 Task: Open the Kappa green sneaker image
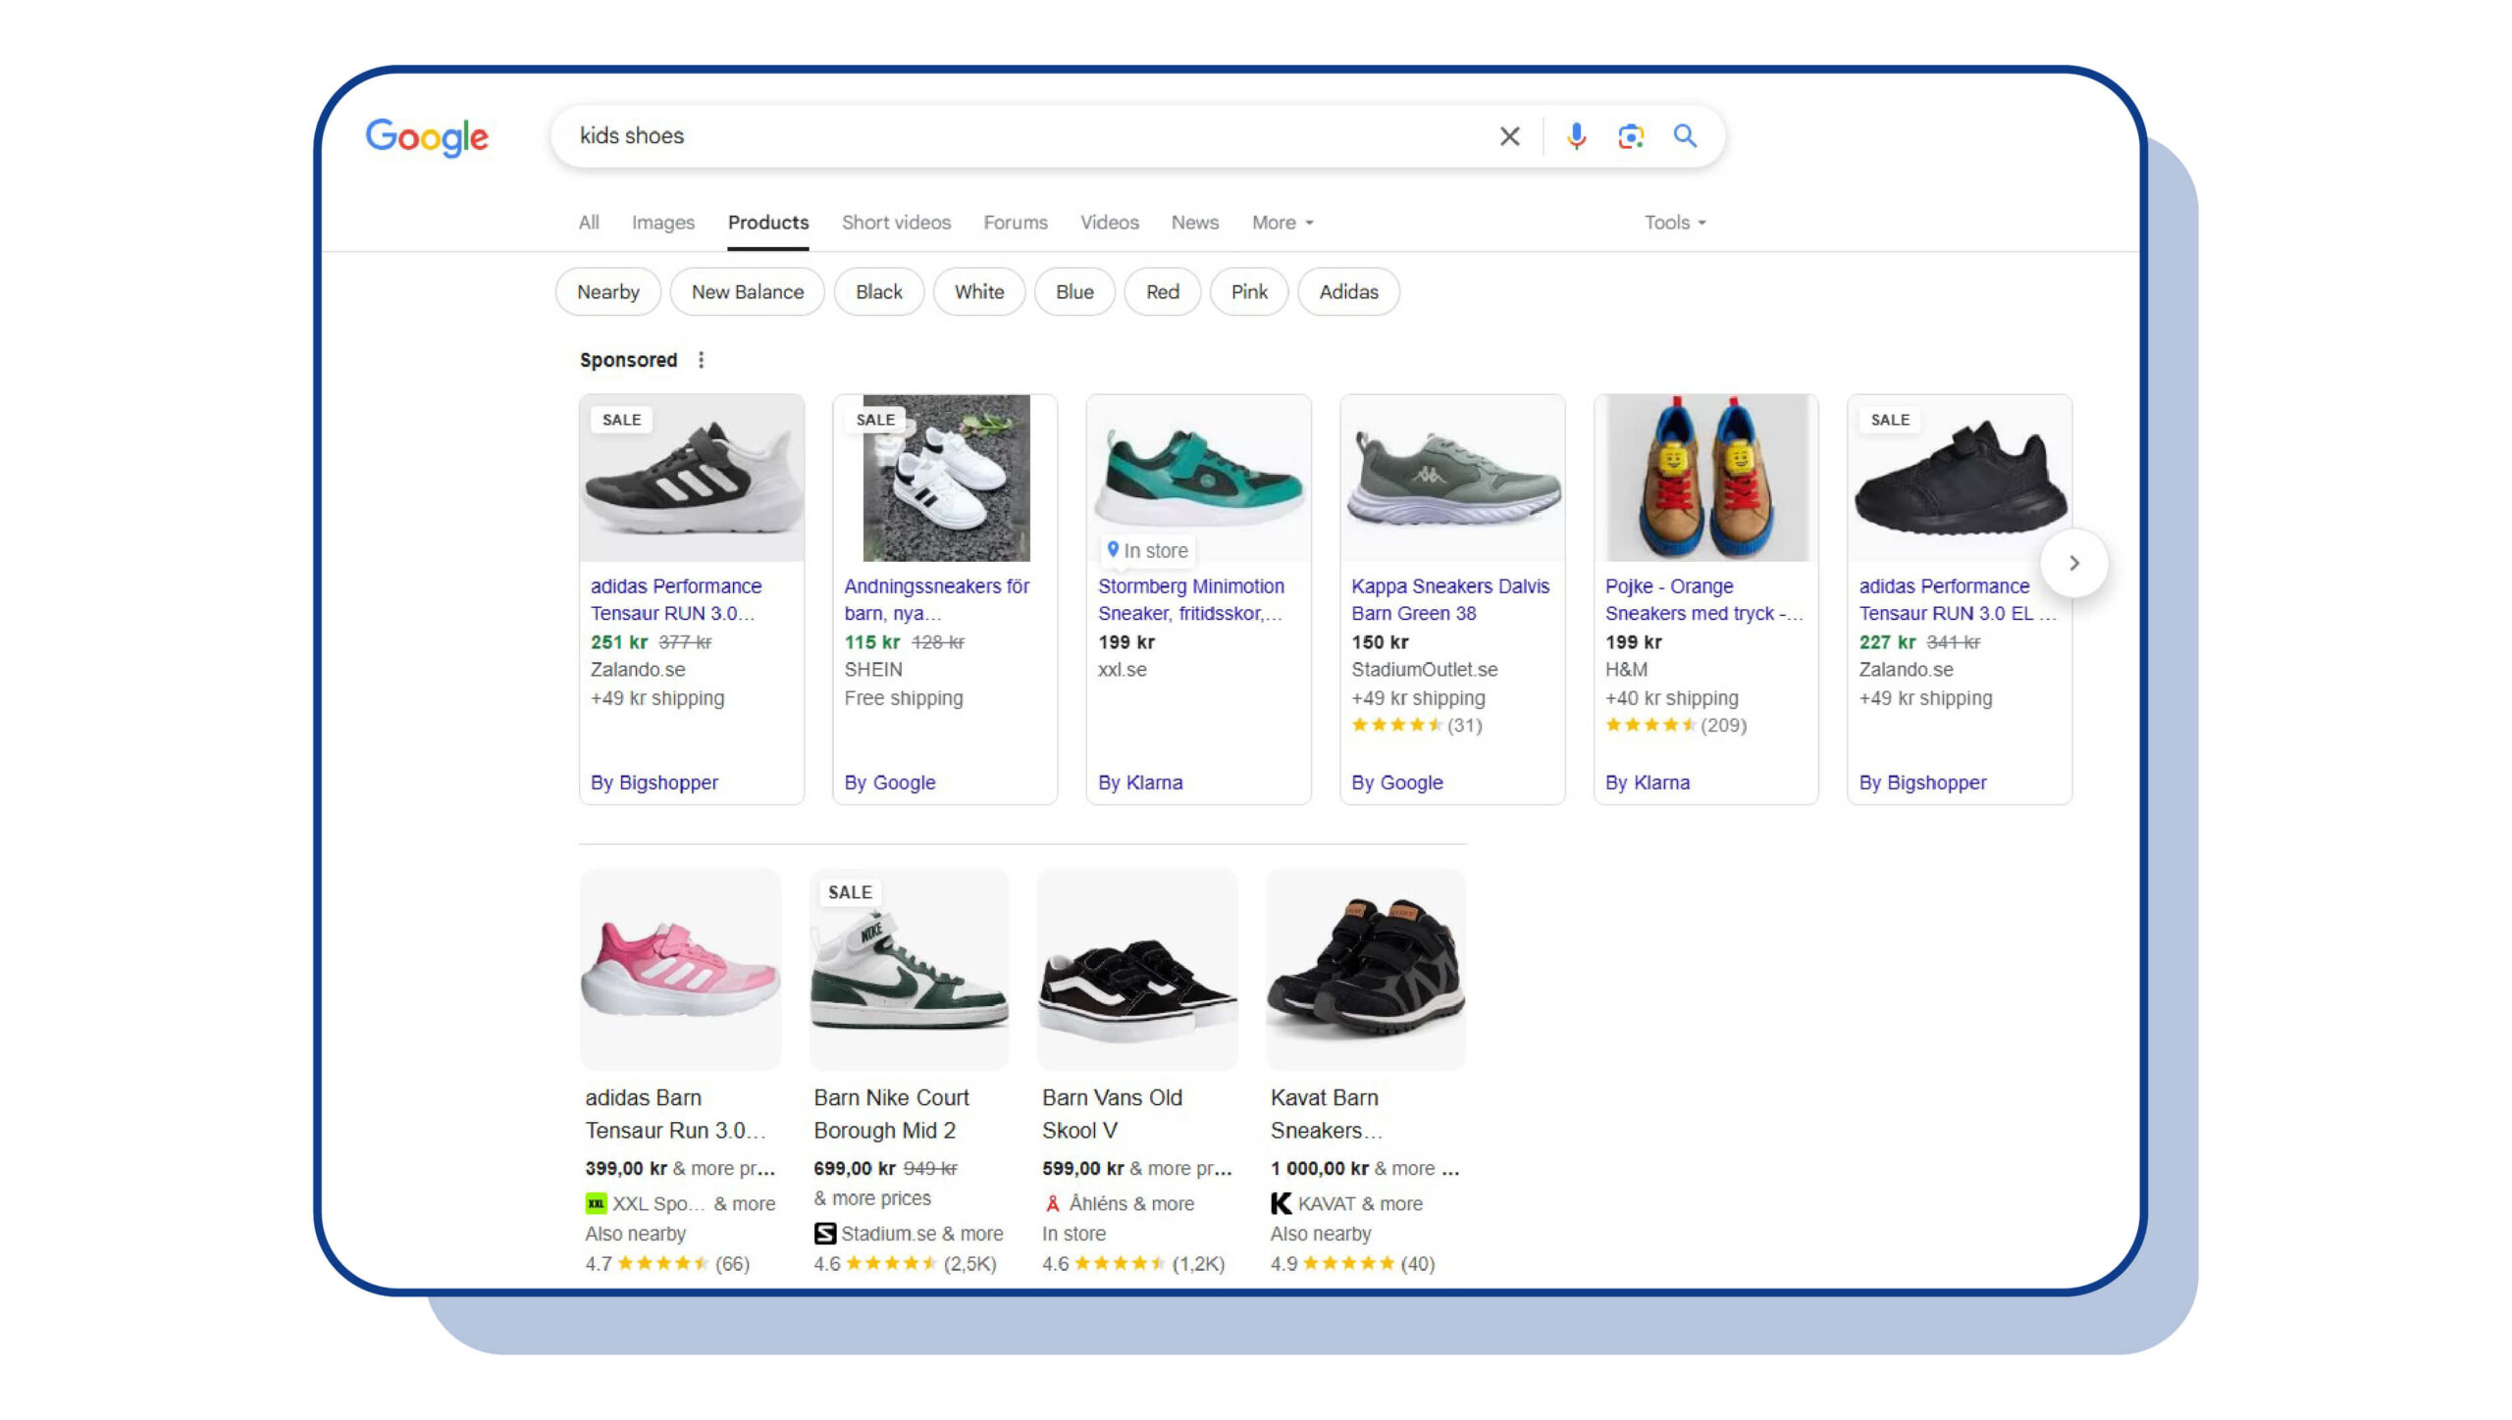pos(1453,478)
